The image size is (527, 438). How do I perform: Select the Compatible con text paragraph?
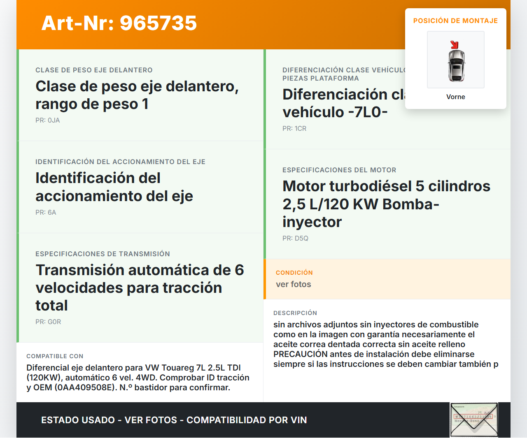coord(138,377)
